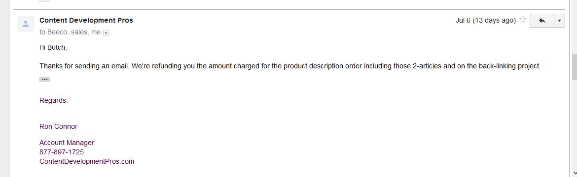Click the vertical scrollbar thumb
The width and height of the screenshot is (577, 177).
574,67
